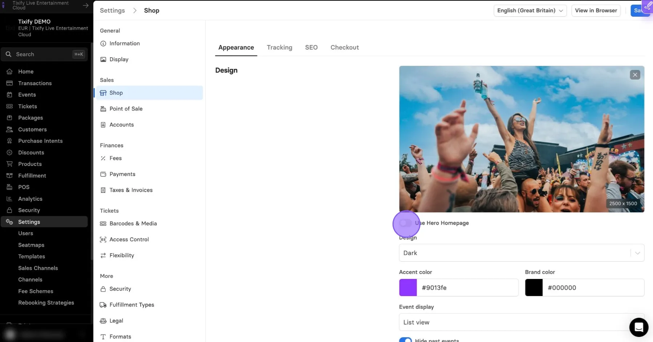Remove the hero image with X button
The width and height of the screenshot is (653, 342).
[x=635, y=75]
